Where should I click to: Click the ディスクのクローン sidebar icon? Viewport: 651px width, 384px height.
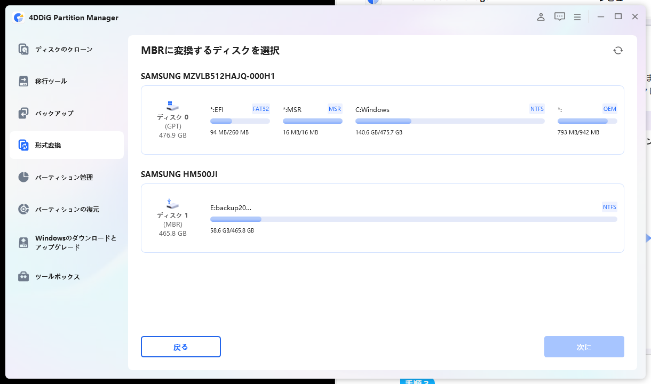pyautogui.click(x=23, y=49)
